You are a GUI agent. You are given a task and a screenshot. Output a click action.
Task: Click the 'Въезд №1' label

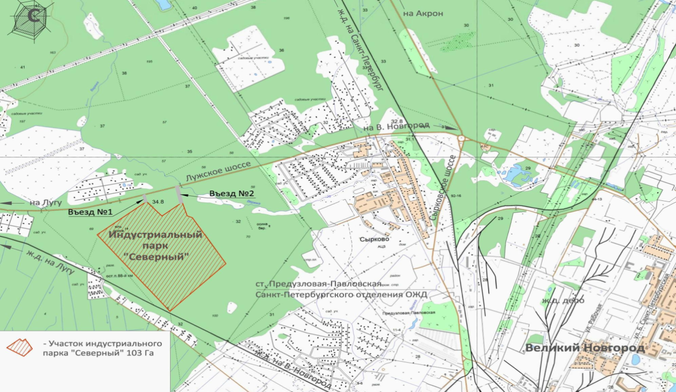89,212
